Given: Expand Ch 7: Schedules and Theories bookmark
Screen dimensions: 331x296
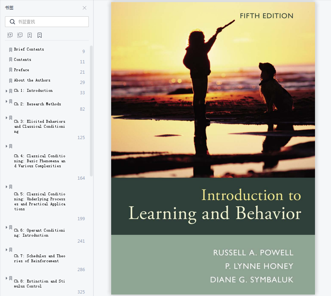Looking at the screenshot, I should [x=6, y=250].
